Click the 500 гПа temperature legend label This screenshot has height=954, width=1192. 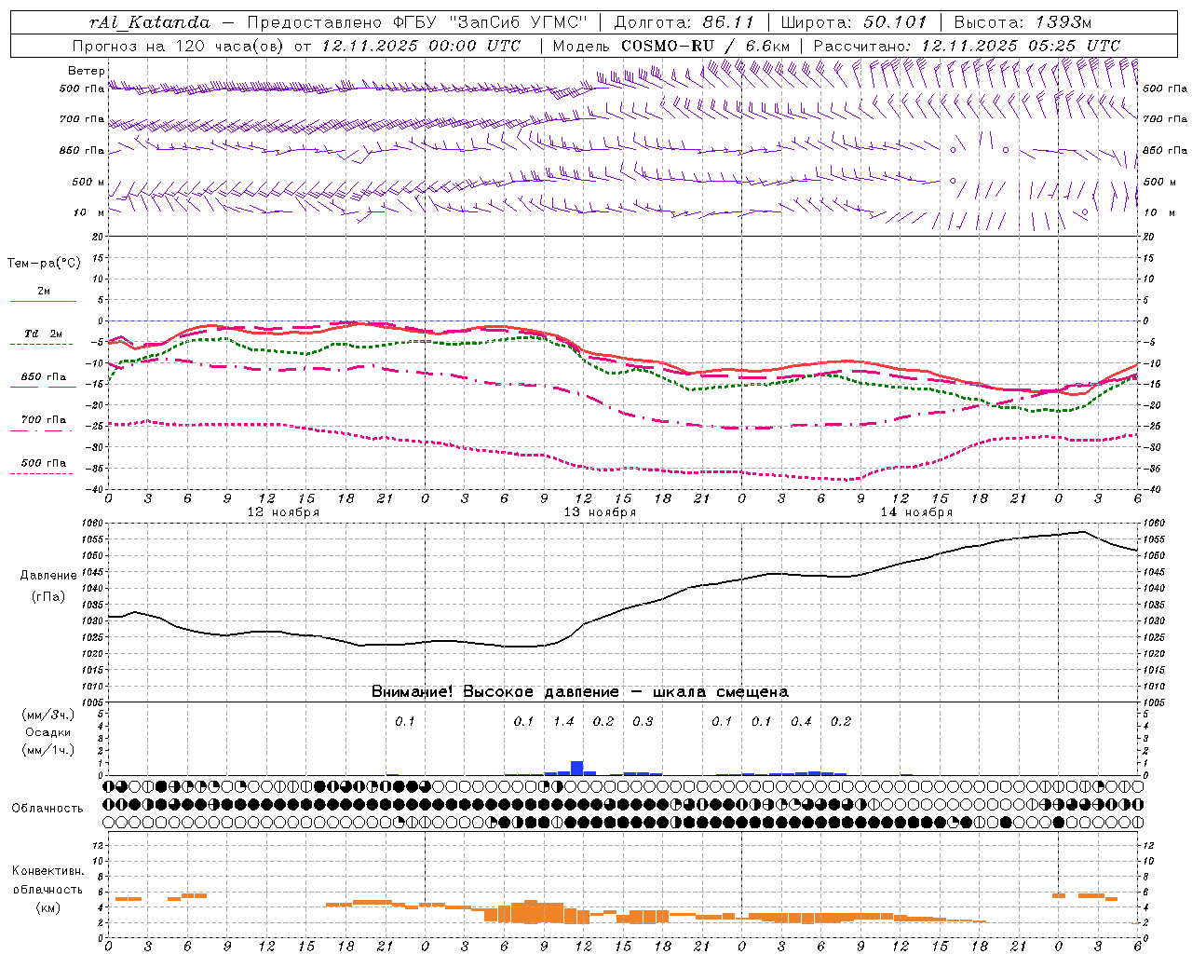pos(44,463)
